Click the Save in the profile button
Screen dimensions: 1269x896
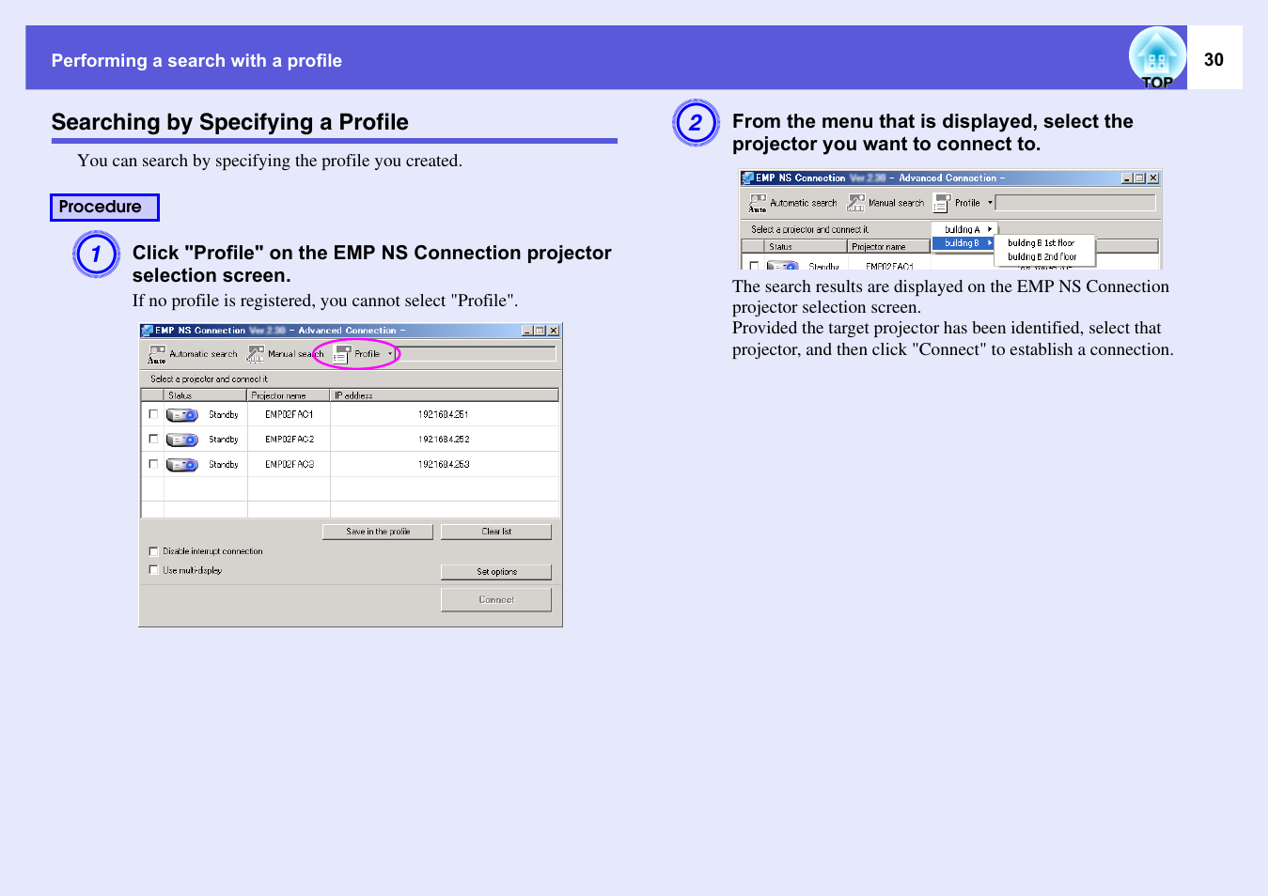point(378,532)
